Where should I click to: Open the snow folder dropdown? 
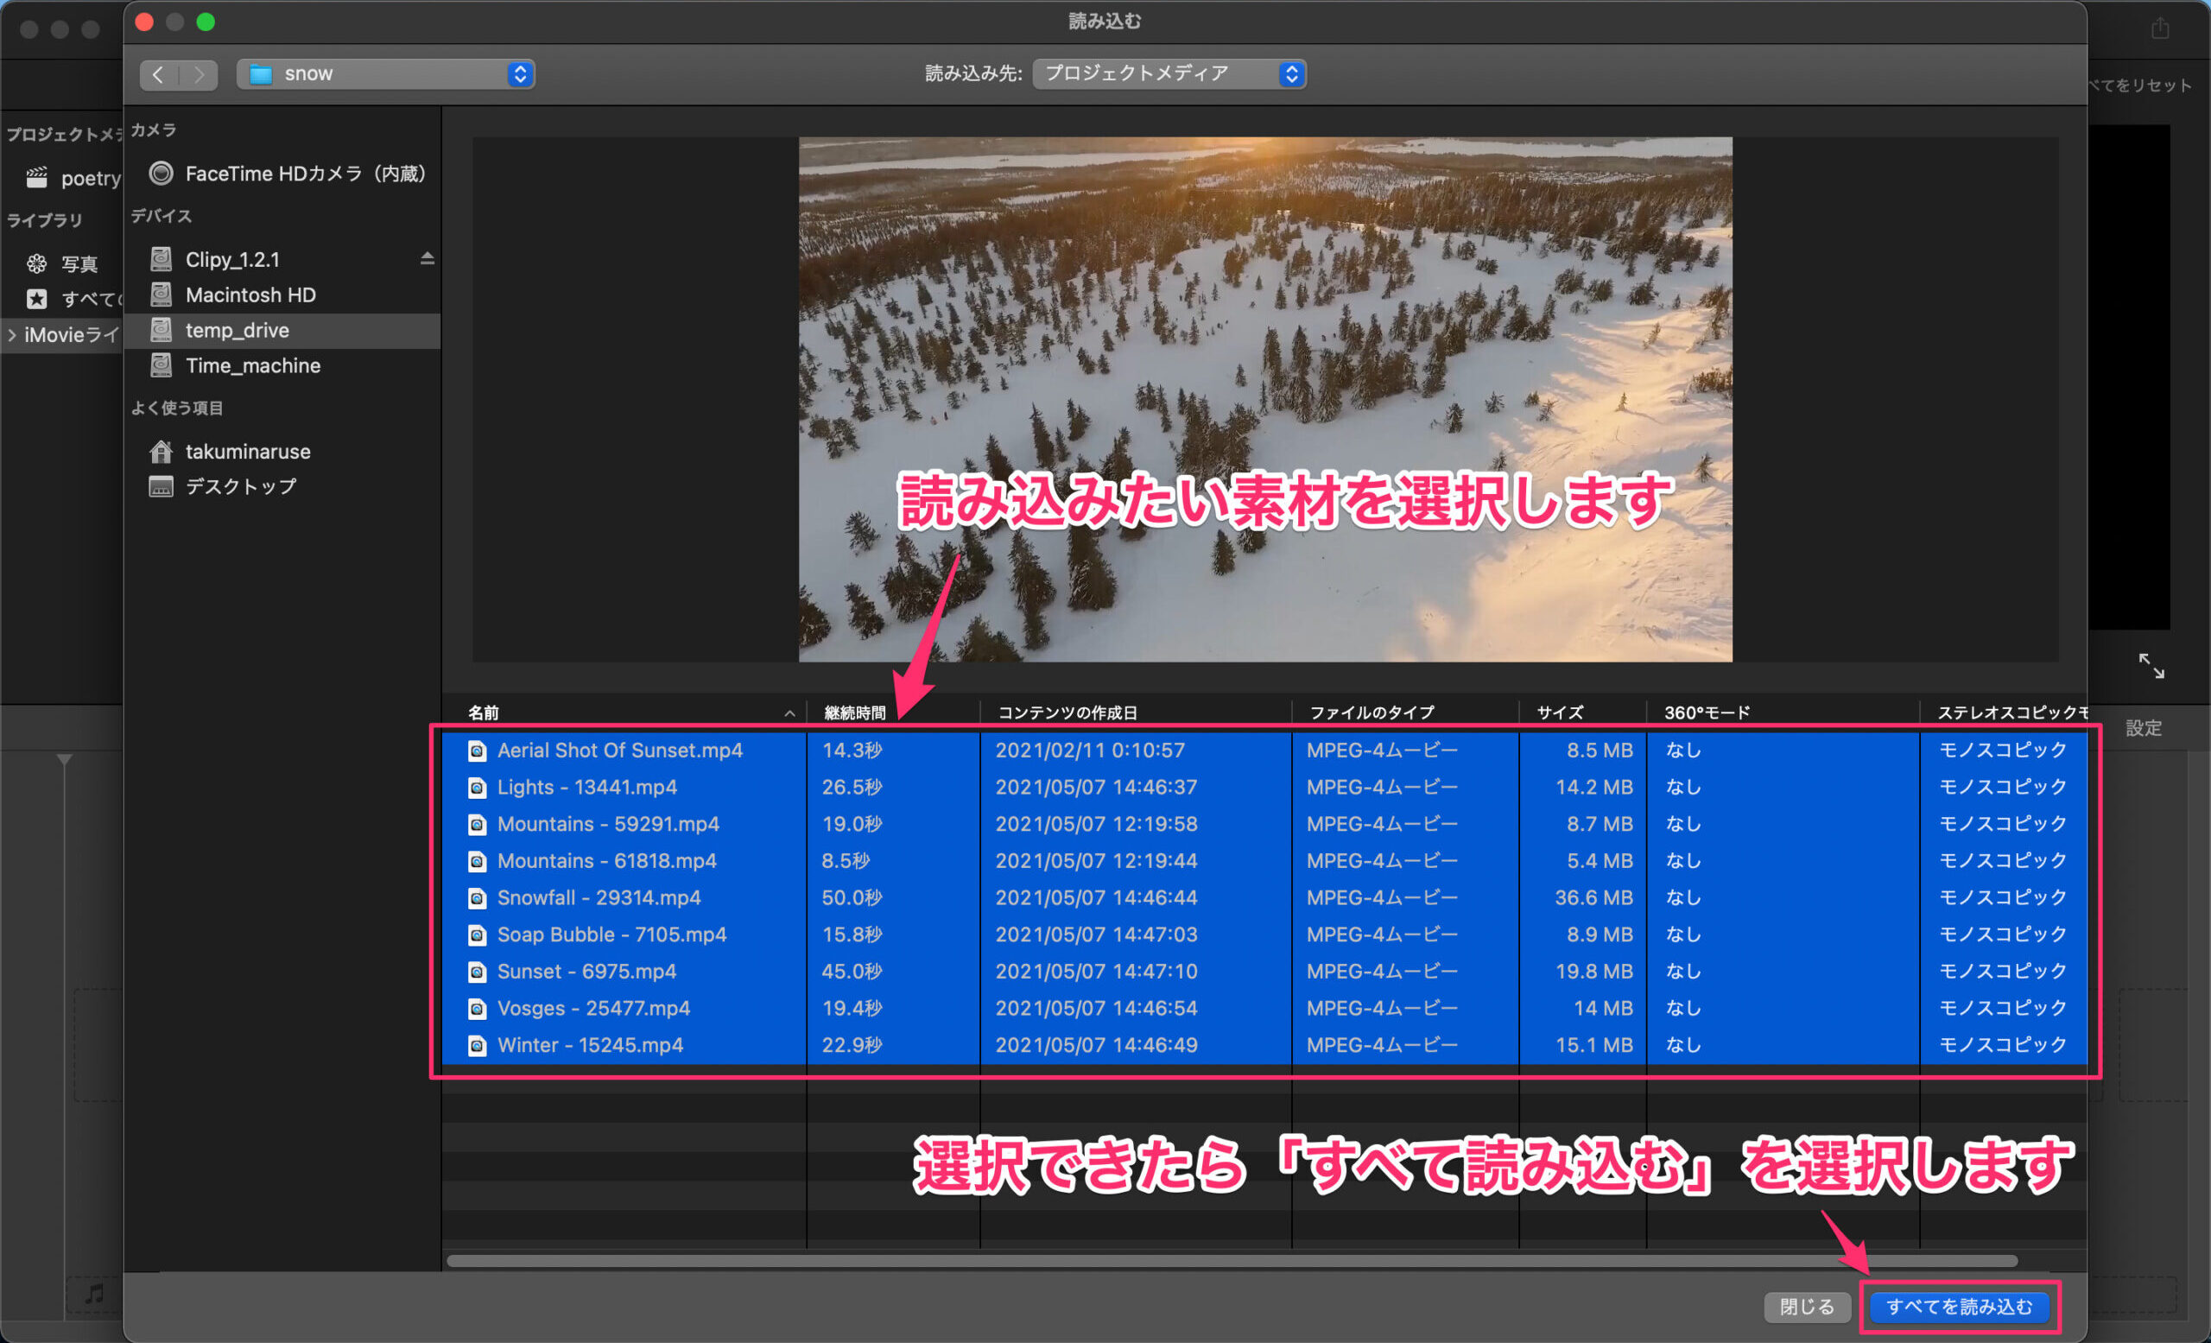pyautogui.click(x=386, y=73)
